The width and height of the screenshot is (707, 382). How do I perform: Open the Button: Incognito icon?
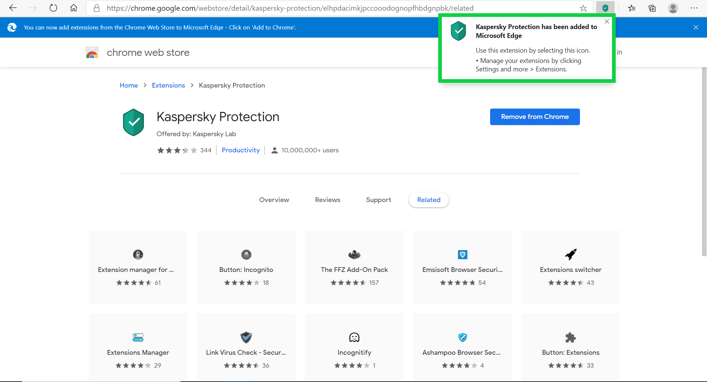pyautogui.click(x=246, y=254)
